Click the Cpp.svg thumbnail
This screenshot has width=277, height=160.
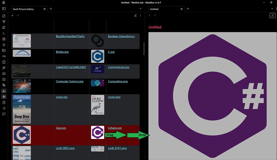click(22, 135)
